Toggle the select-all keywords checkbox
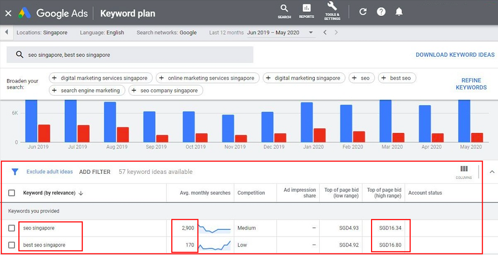498x255 pixels. 12,193
